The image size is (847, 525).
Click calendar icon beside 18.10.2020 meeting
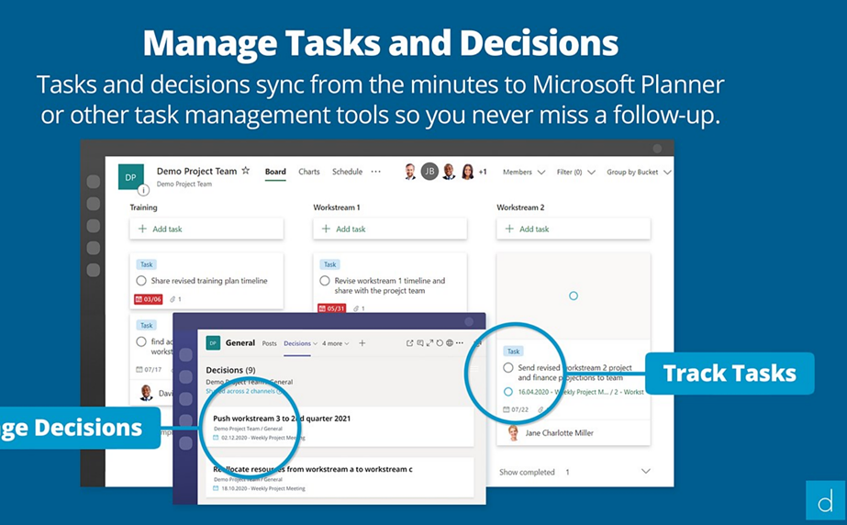point(216,488)
